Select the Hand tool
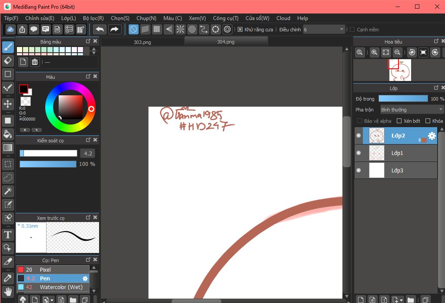 tap(8, 292)
